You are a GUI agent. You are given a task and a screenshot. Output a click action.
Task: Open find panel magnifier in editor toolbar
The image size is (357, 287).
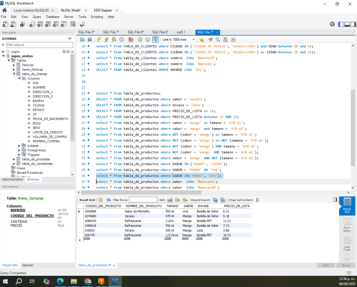(218, 40)
